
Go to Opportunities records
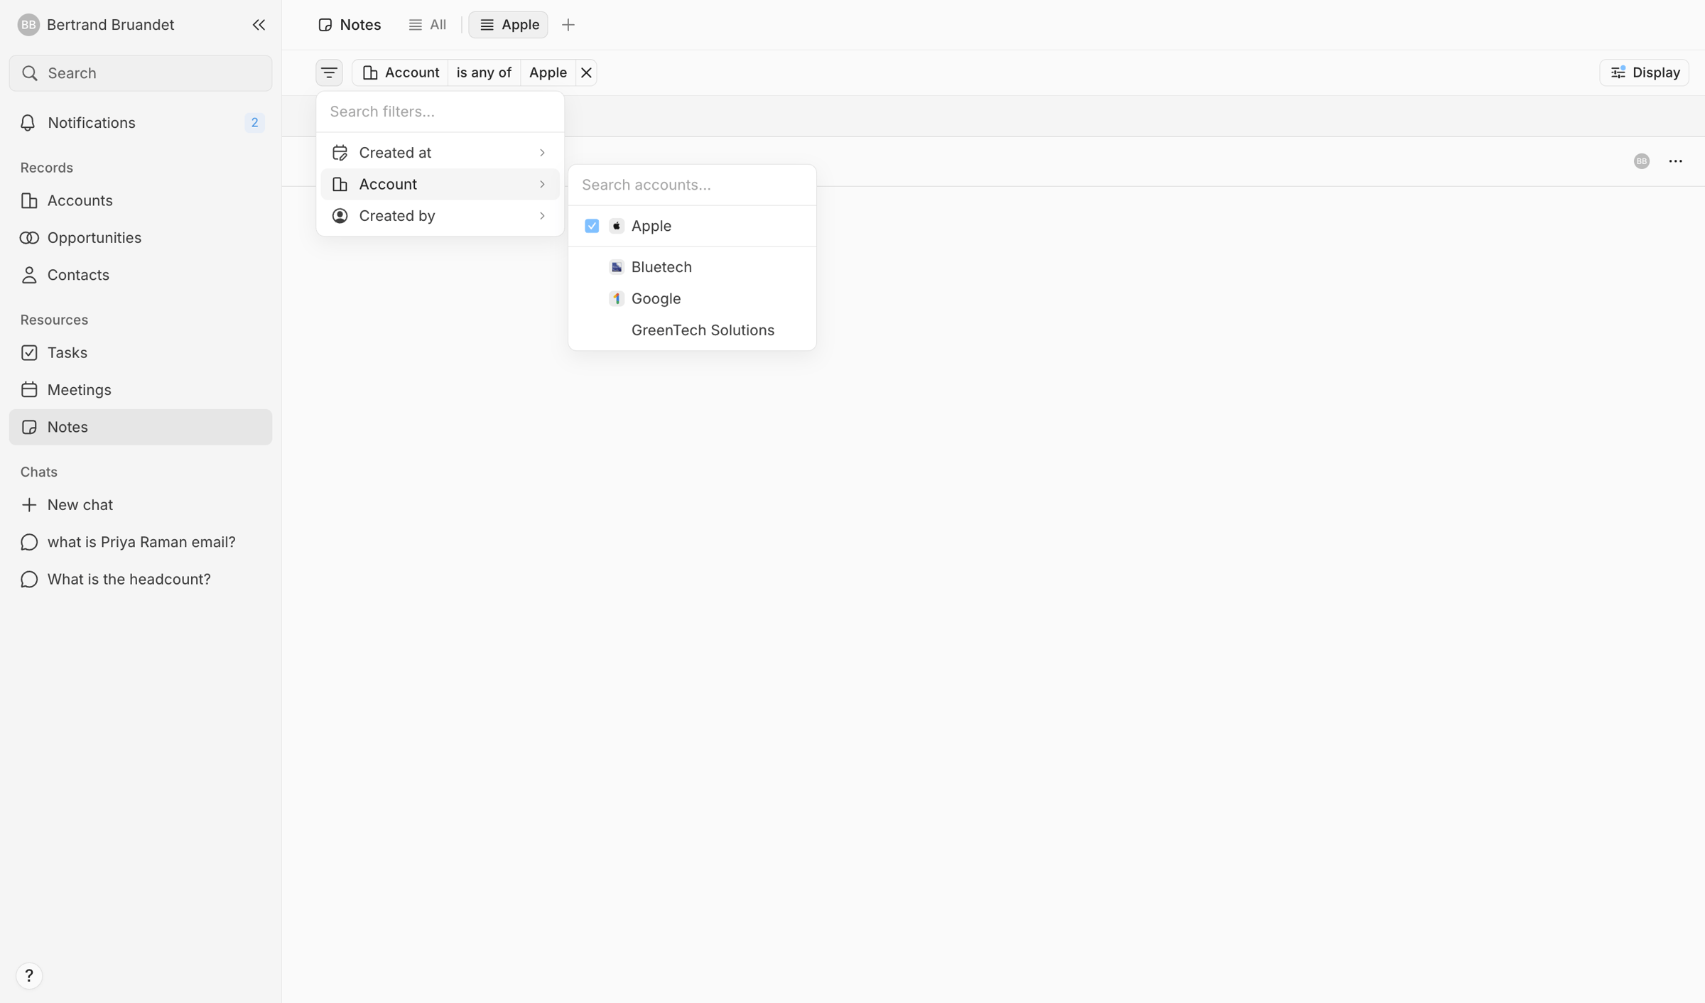pos(141,238)
